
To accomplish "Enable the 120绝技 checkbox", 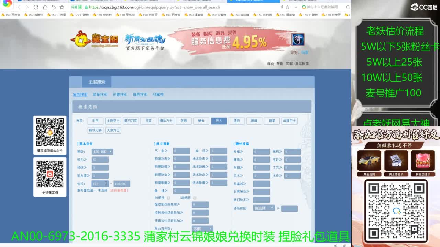I will point(195,198).
